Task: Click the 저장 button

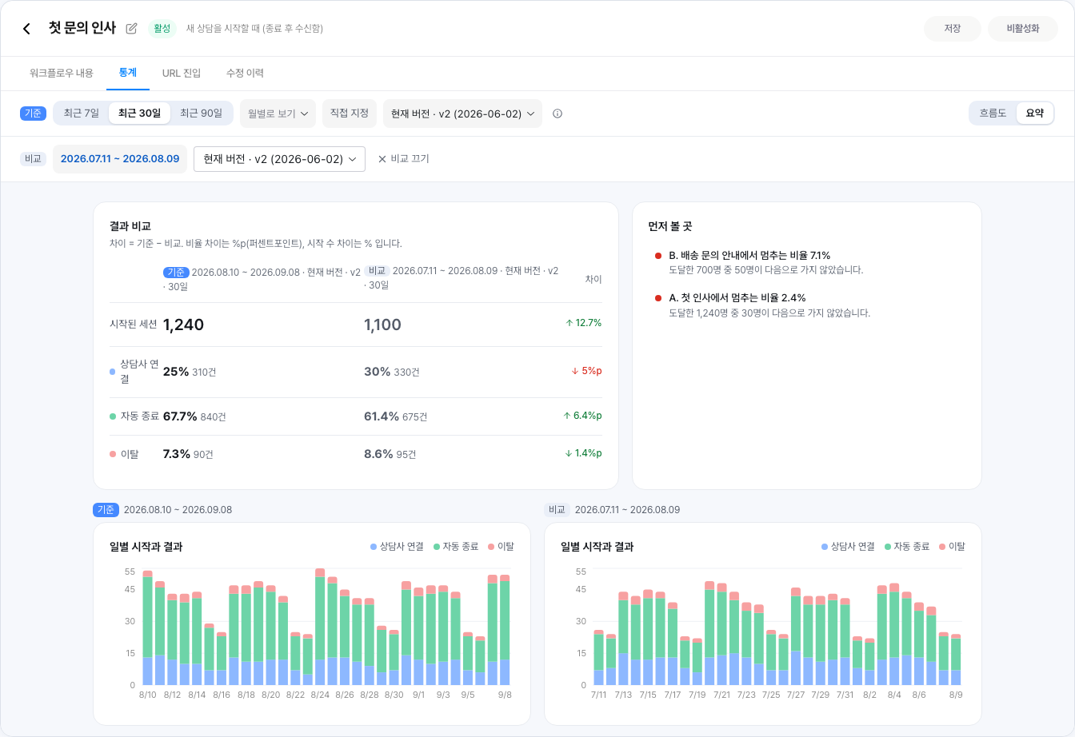Action: pos(952,29)
